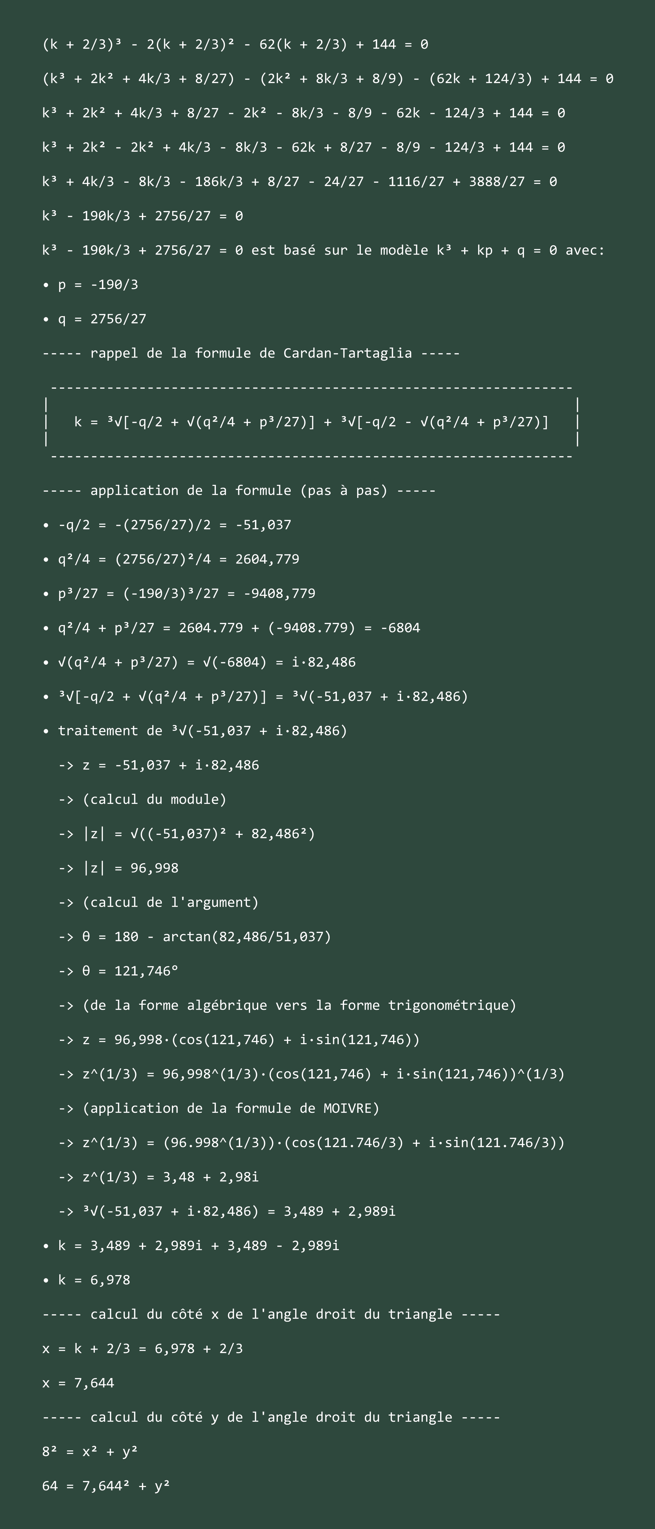Click the line mentioning modèle k³ + kp + q
Image resolution: width=655 pixels, height=1529 pixels.
(x=323, y=251)
